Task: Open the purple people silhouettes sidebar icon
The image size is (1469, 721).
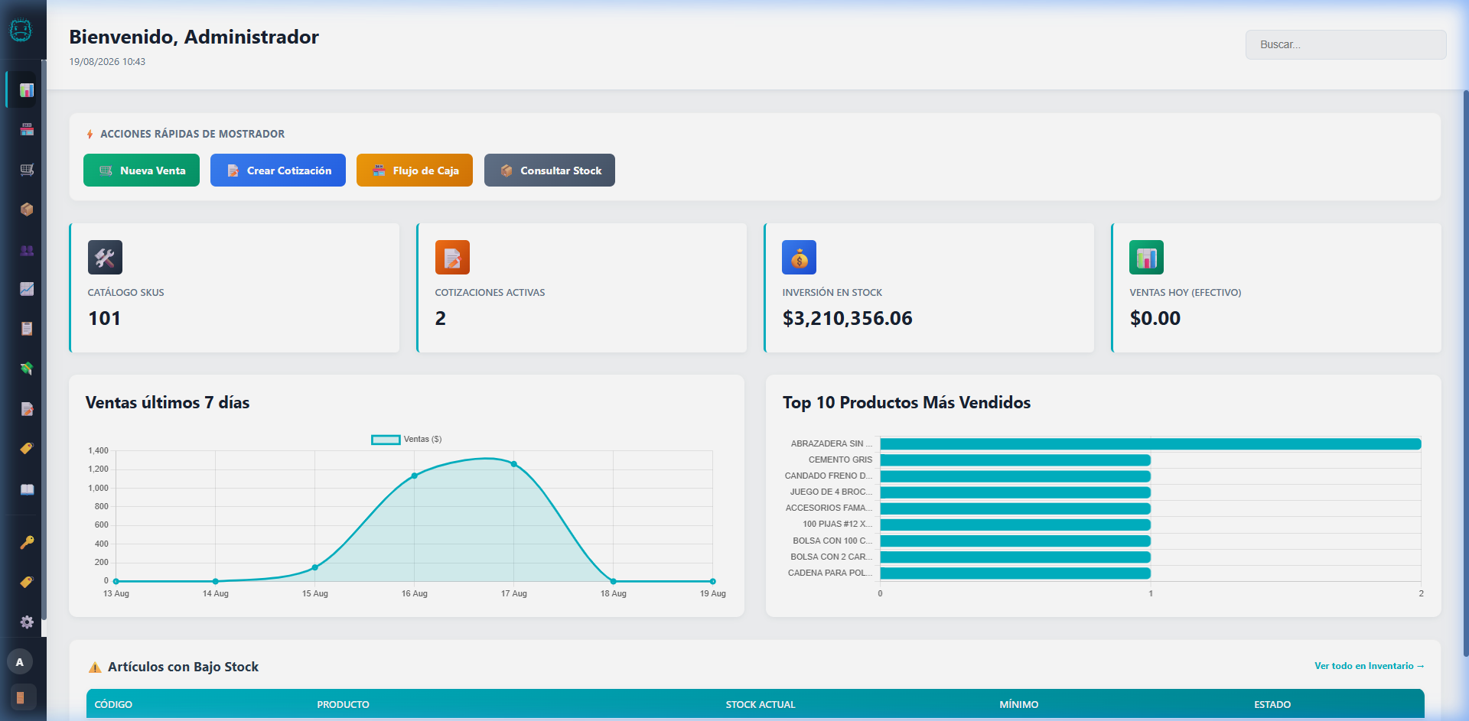Action: pyautogui.click(x=27, y=250)
